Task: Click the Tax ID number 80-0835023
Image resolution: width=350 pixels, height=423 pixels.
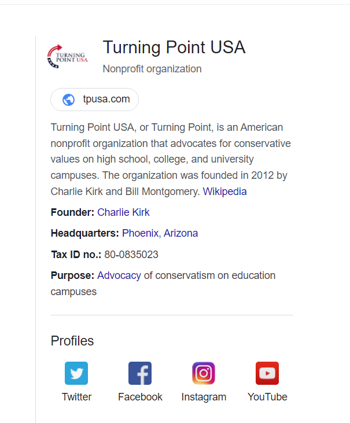Action: [131, 255]
